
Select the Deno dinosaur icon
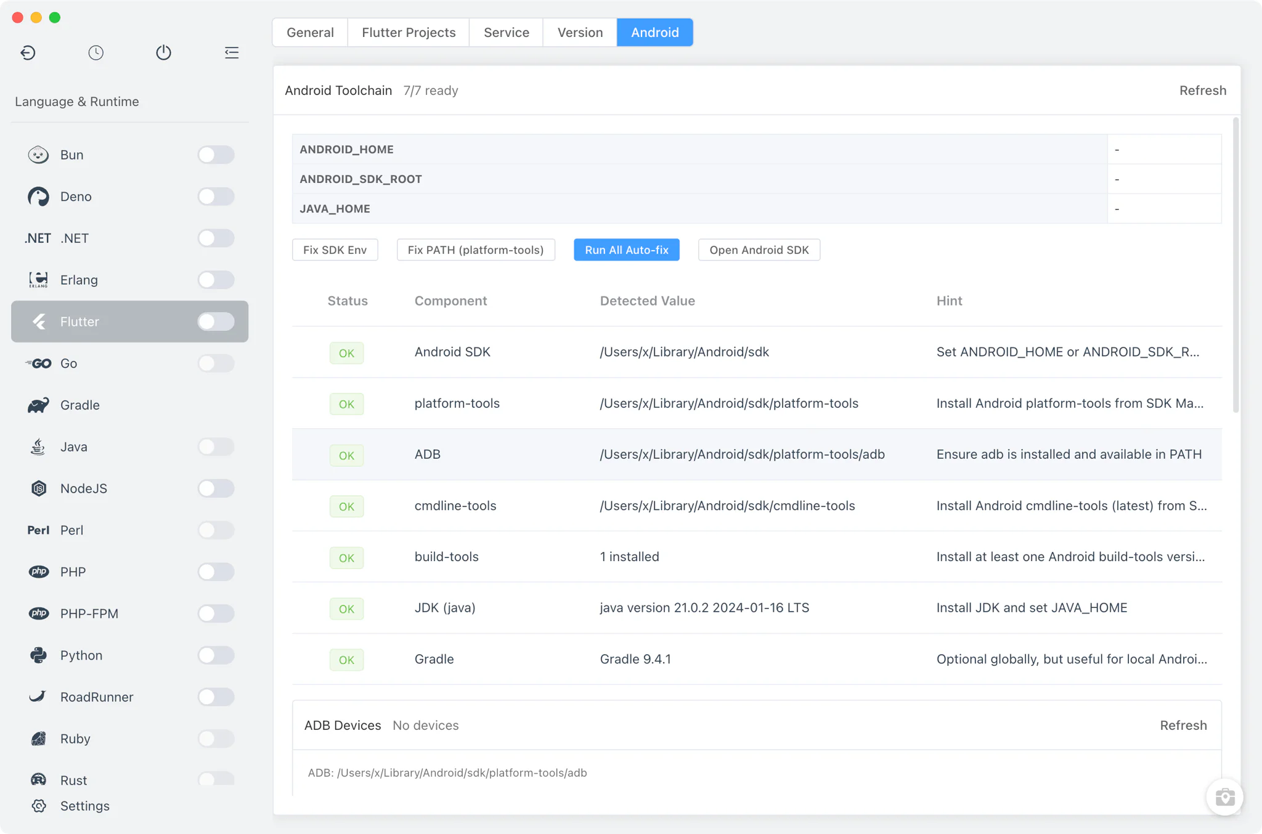[x=38, y=196]
